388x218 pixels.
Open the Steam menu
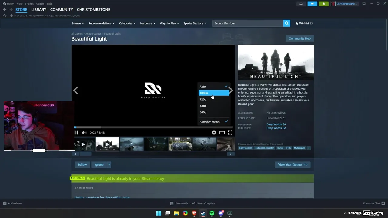[x=11, y=4]
